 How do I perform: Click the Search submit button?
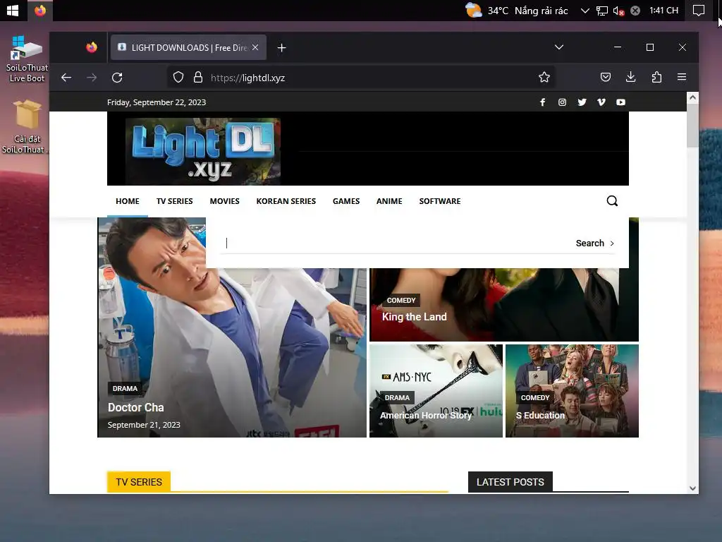point(594,243)
